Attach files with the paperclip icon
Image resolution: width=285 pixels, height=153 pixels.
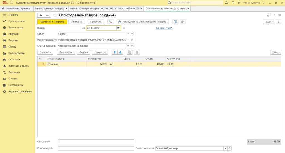point(182,22)
